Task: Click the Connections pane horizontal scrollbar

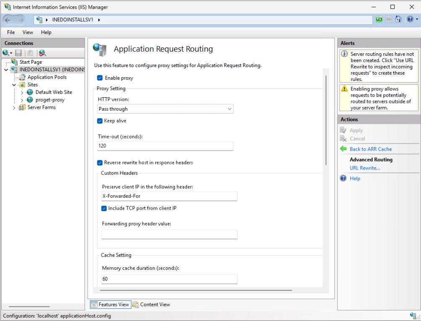Action: pos(29,306)
